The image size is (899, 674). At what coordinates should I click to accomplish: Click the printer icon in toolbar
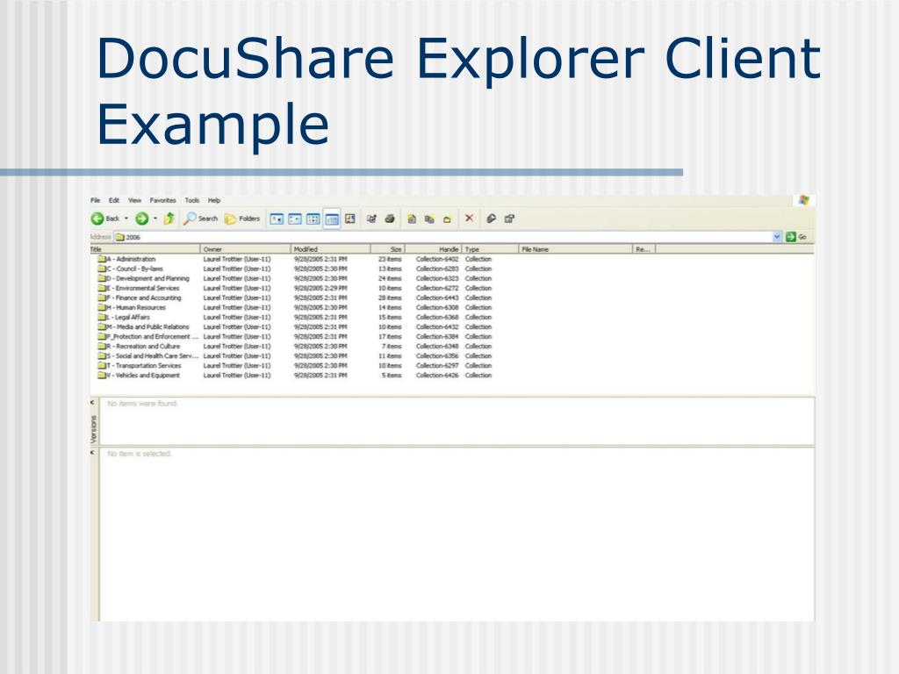pos(390,219)
